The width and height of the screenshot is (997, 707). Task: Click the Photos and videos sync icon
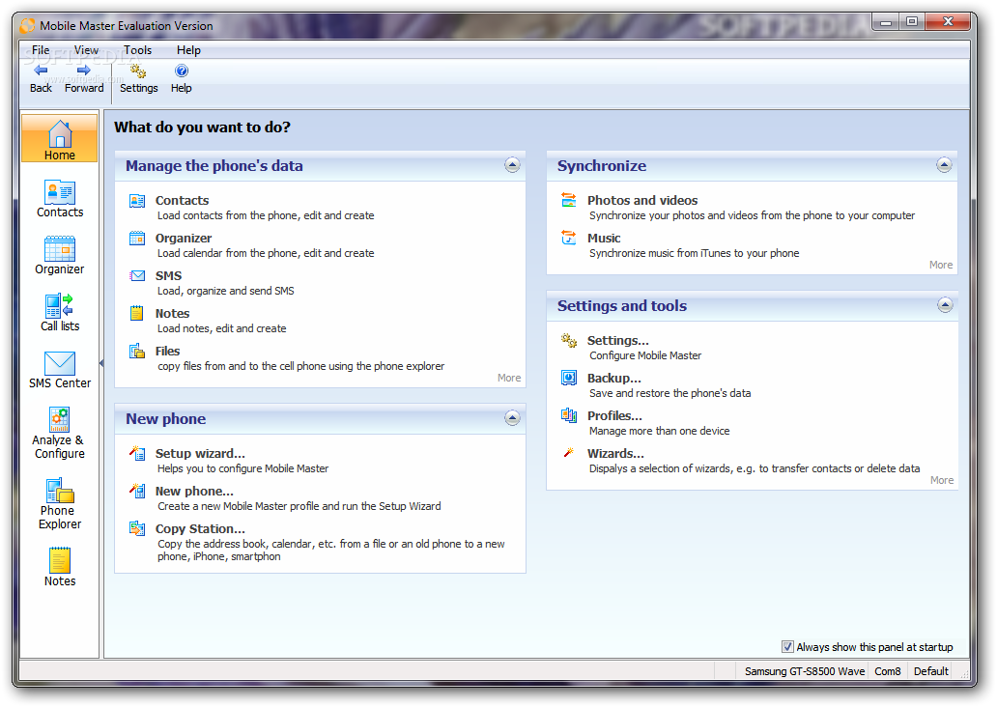569,200
